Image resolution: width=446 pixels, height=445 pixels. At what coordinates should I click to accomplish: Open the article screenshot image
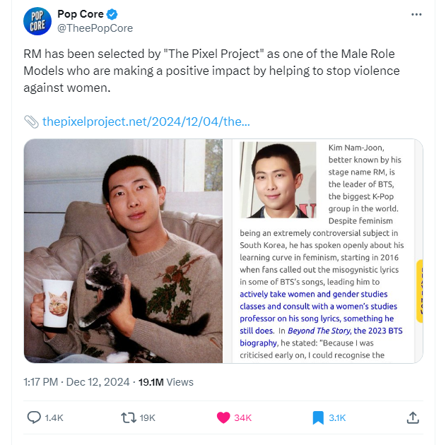(x=323, y=251)
